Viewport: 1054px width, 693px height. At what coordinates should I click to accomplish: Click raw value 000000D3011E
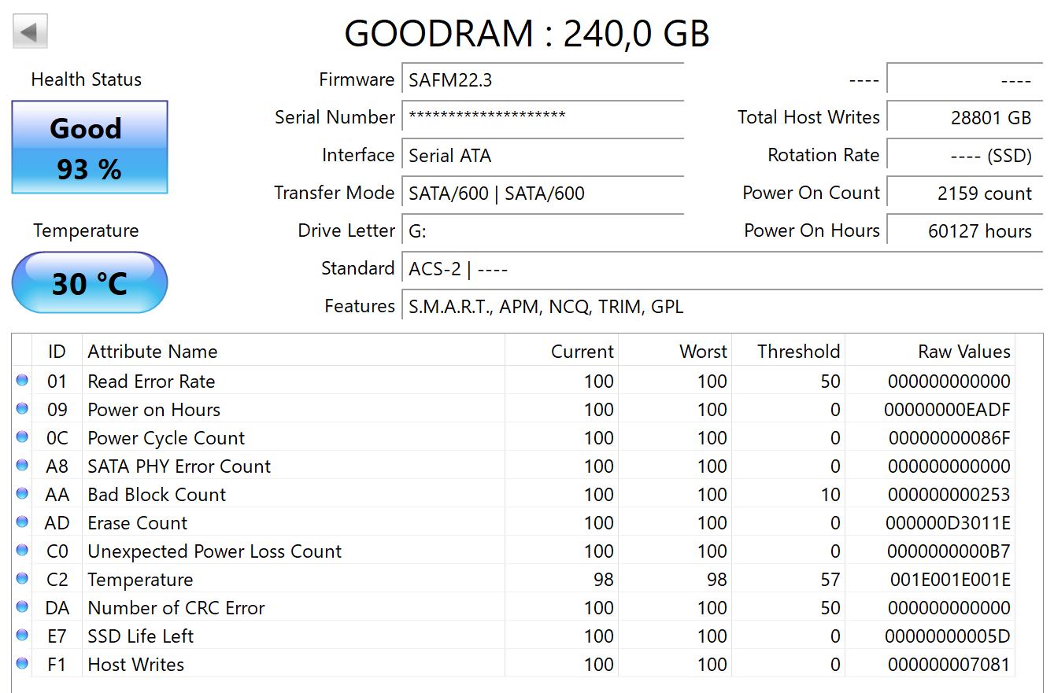[948, 523]
